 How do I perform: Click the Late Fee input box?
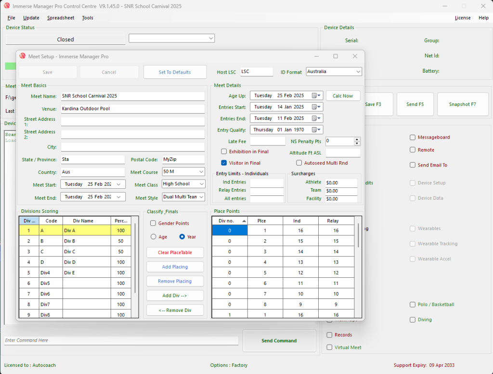click(x=268, y=142)
